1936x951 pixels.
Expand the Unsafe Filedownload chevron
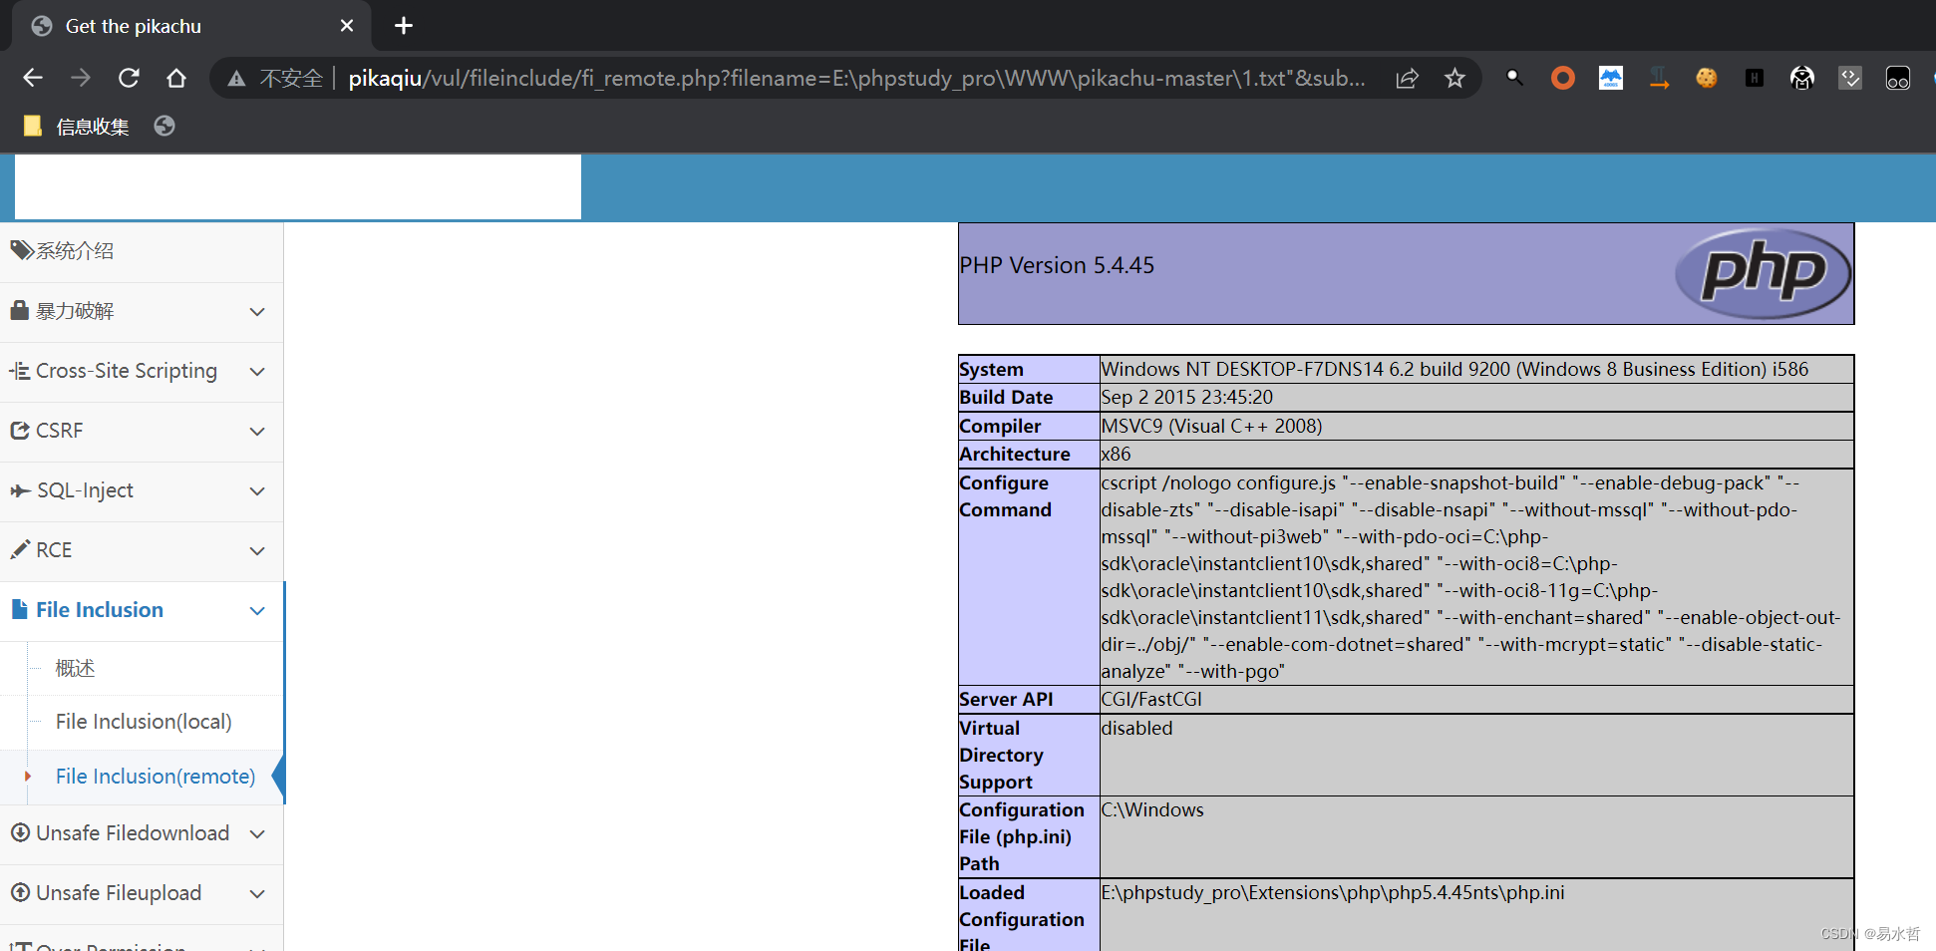pyautogui.click(x=257, y=834)
